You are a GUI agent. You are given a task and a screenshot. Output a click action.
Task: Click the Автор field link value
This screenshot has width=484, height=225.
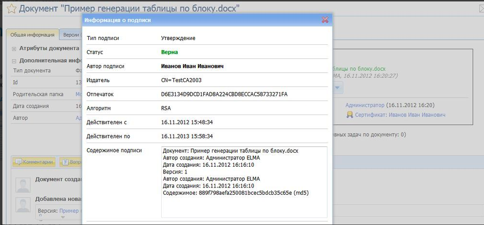pos(78,118)
